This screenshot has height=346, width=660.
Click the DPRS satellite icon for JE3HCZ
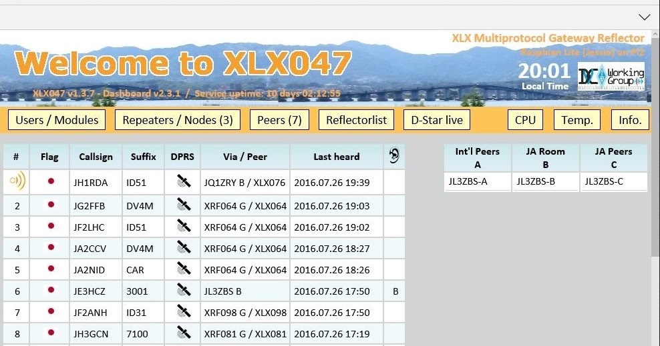[183, 290]
